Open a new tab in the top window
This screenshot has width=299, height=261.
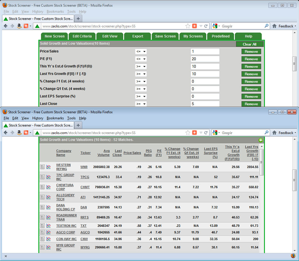point(78,19)
